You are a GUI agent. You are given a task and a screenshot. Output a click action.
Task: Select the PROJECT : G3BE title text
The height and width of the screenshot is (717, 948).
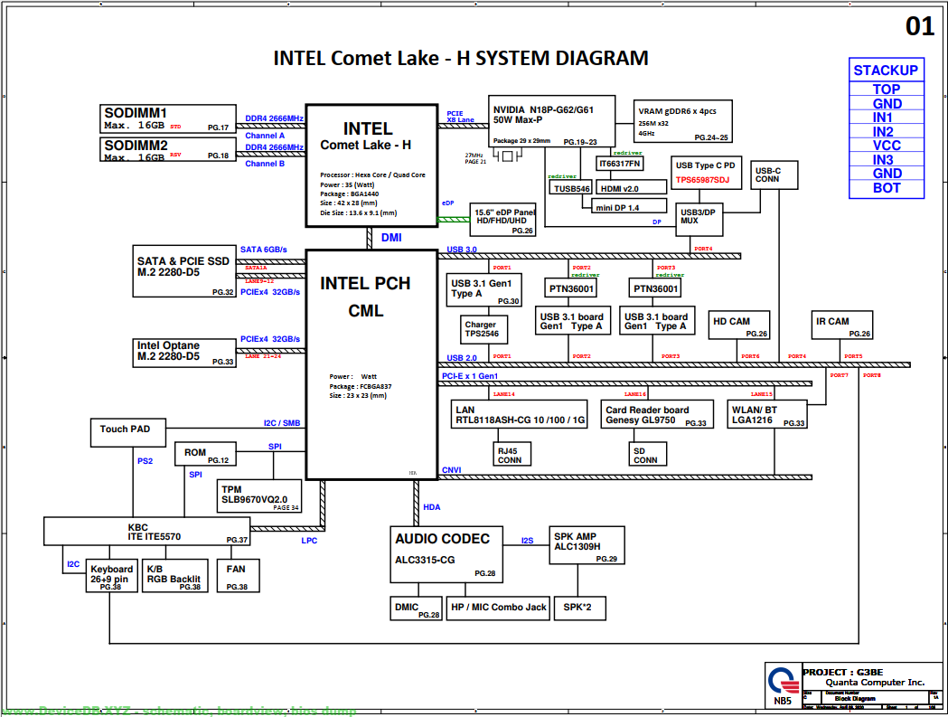click(x=843, y=672)
